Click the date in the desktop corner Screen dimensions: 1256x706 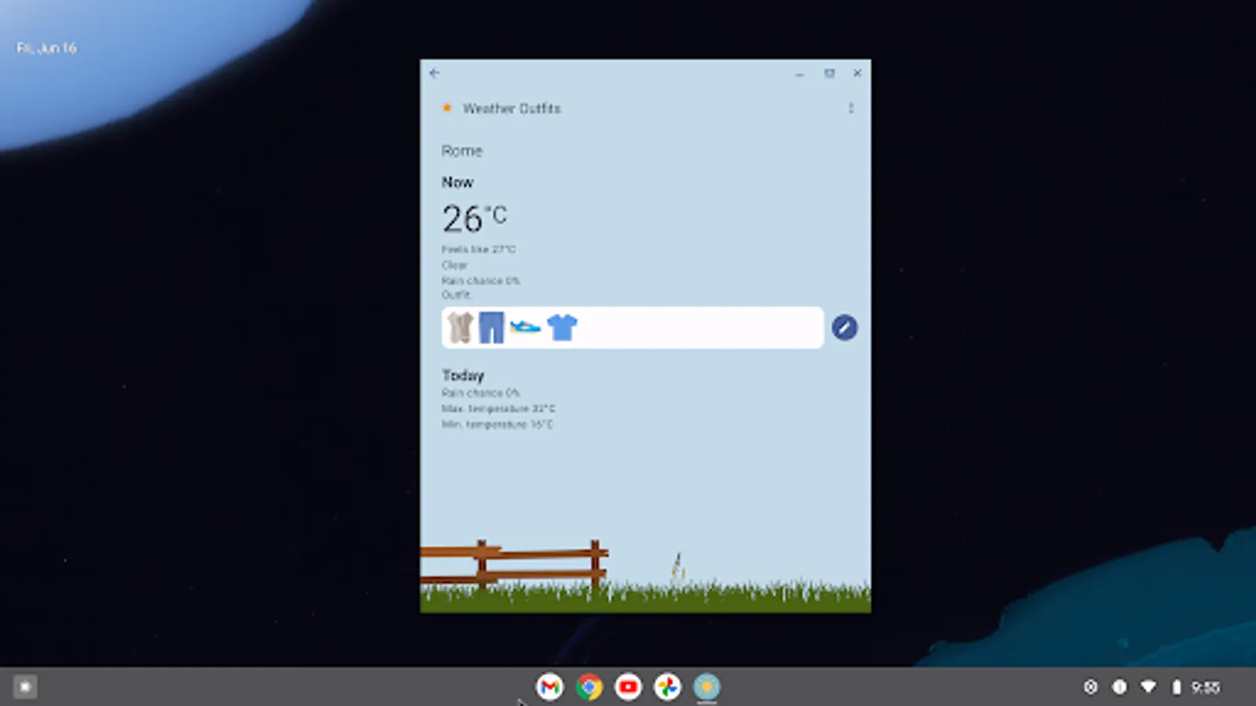[47, 48]
